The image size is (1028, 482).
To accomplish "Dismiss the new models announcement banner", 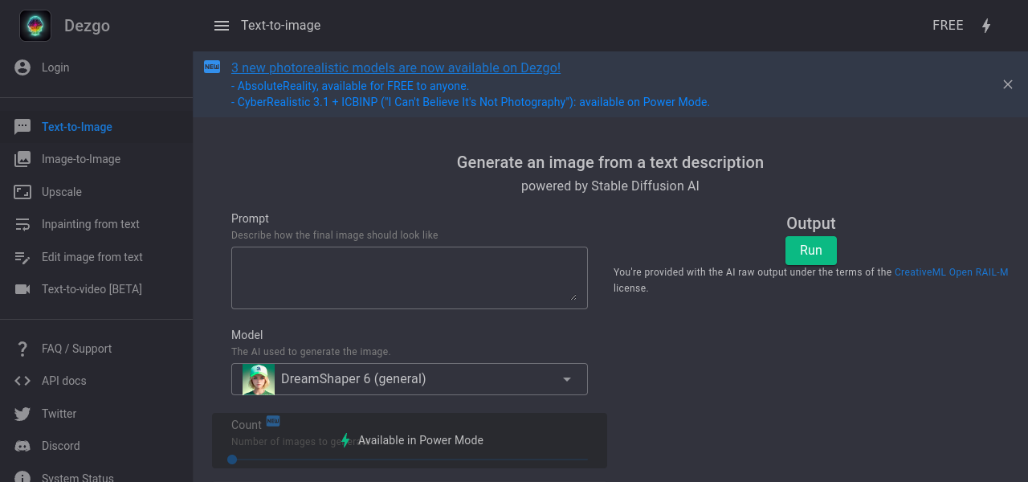I will 1007,84.
